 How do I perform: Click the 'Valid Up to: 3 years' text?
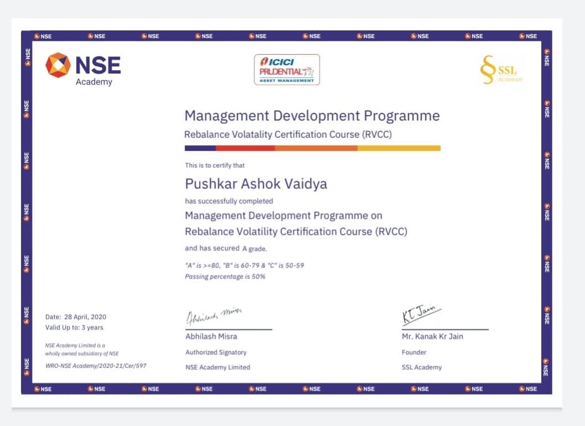(x=74, y=328)
